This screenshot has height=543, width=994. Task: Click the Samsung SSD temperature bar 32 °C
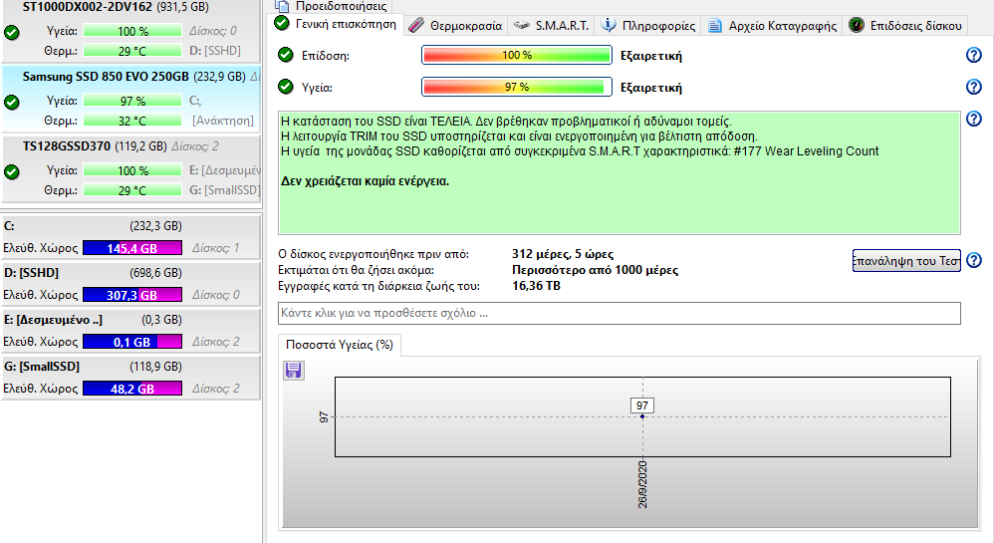point(131,121)
